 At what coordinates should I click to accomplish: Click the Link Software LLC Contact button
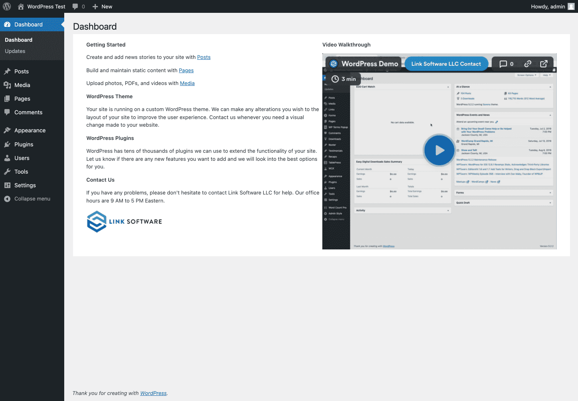446,63
